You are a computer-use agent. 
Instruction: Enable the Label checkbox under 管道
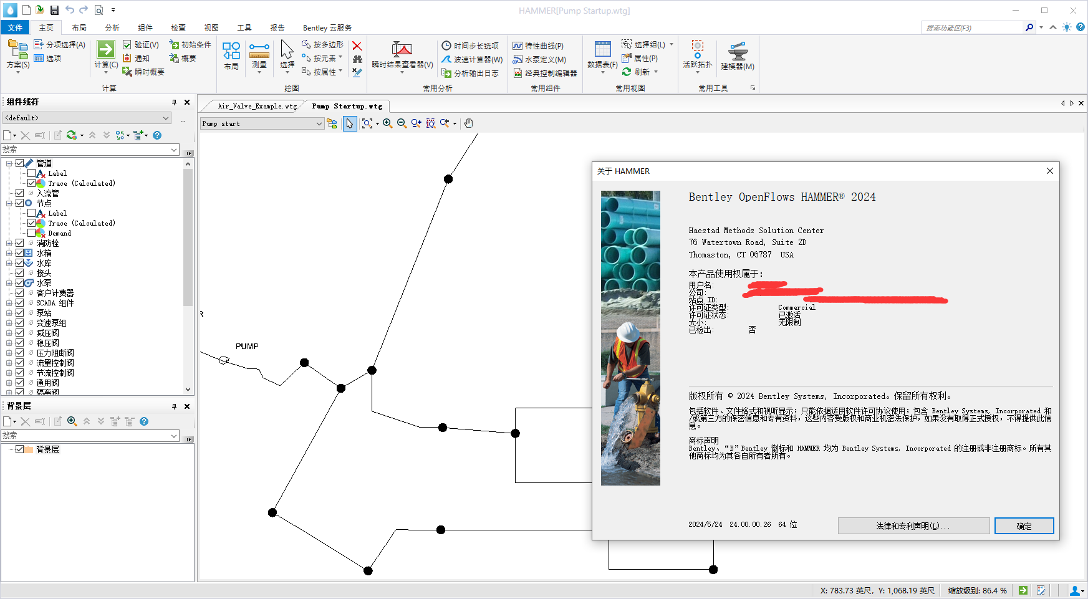(x=31, y=173)
